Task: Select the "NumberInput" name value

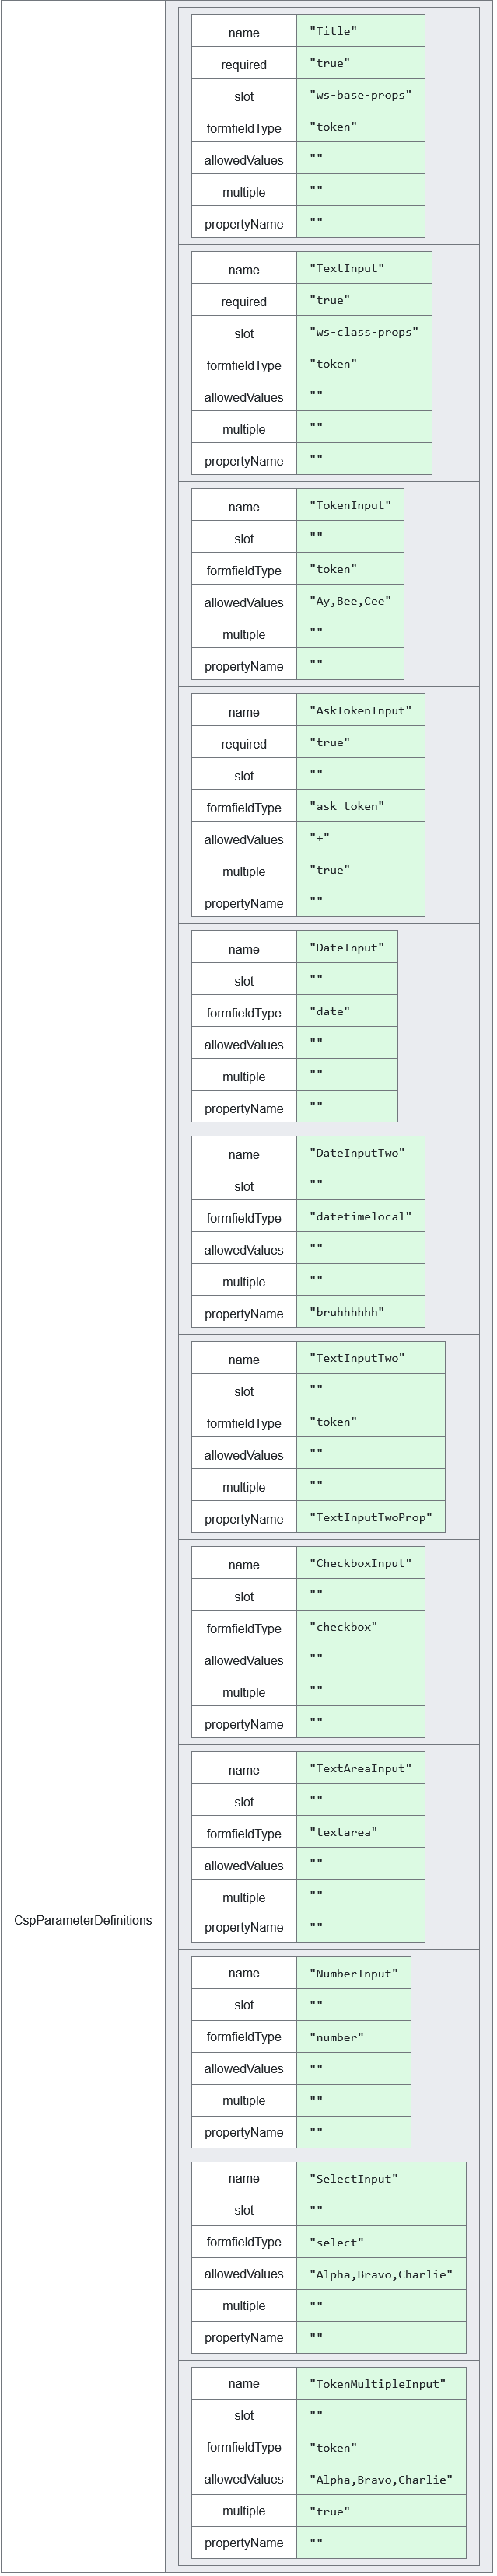Action: tap(353, 1973)
